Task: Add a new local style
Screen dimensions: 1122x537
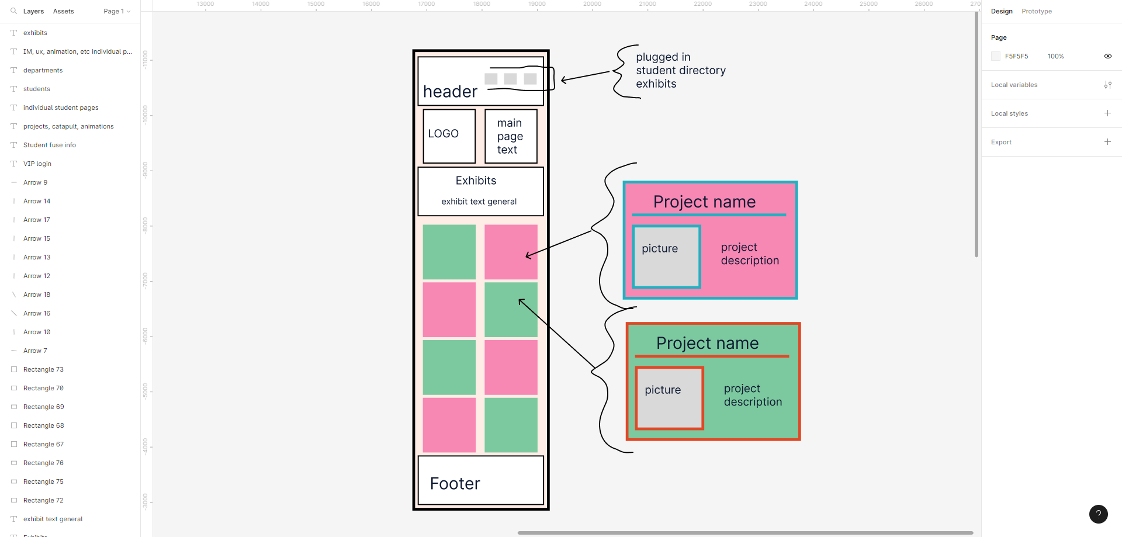Action: pos(1107,113)
